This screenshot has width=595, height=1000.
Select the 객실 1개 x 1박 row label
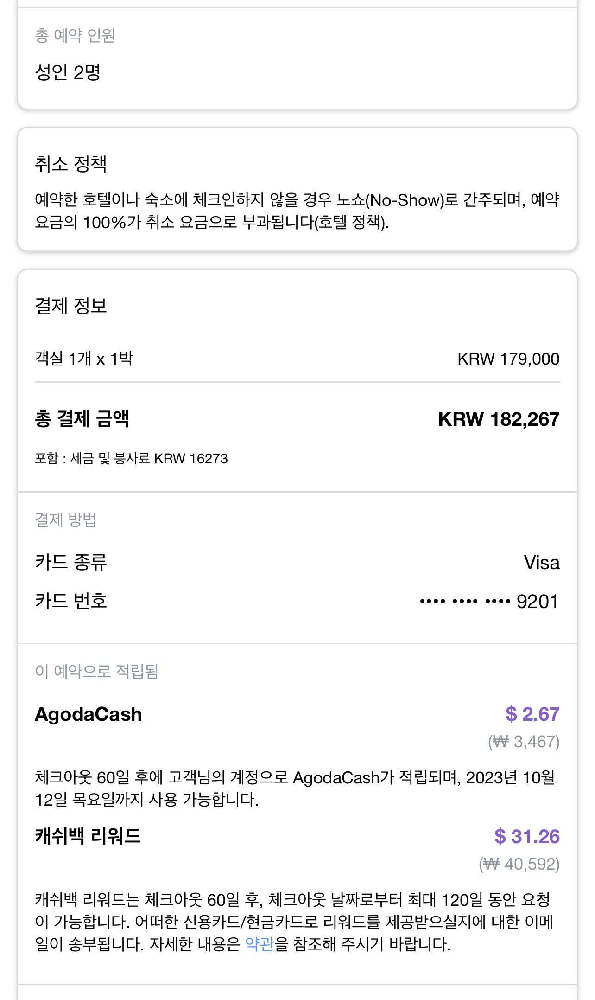[x=84, y=359]
